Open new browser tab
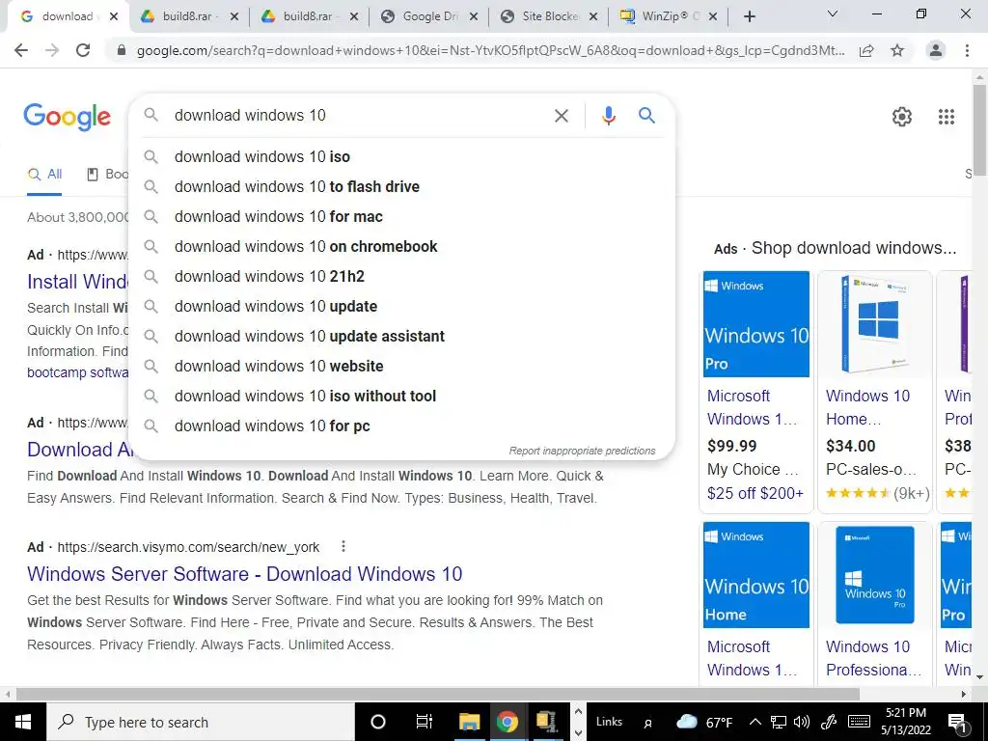Viewport: 988px width, 741px height. click(749, 16)
